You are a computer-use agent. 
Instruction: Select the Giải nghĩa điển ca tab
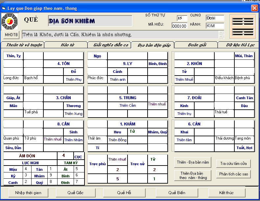click(110, 45)
